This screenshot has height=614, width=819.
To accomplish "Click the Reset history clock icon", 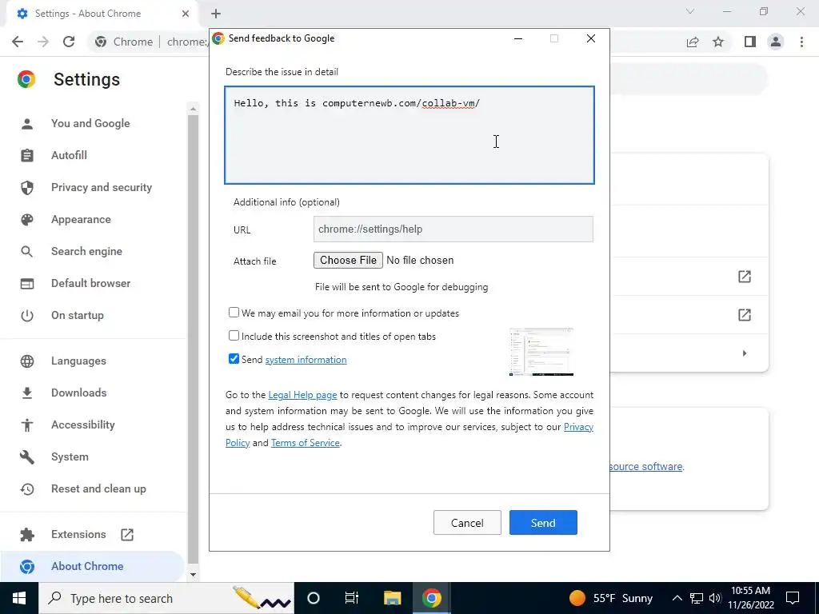I will 27,488.
